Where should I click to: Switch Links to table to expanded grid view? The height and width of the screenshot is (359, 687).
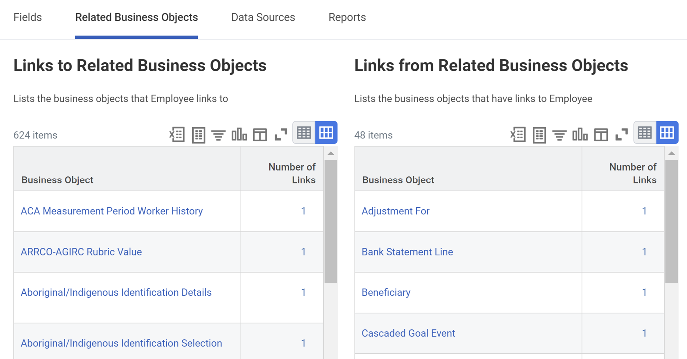326,133
